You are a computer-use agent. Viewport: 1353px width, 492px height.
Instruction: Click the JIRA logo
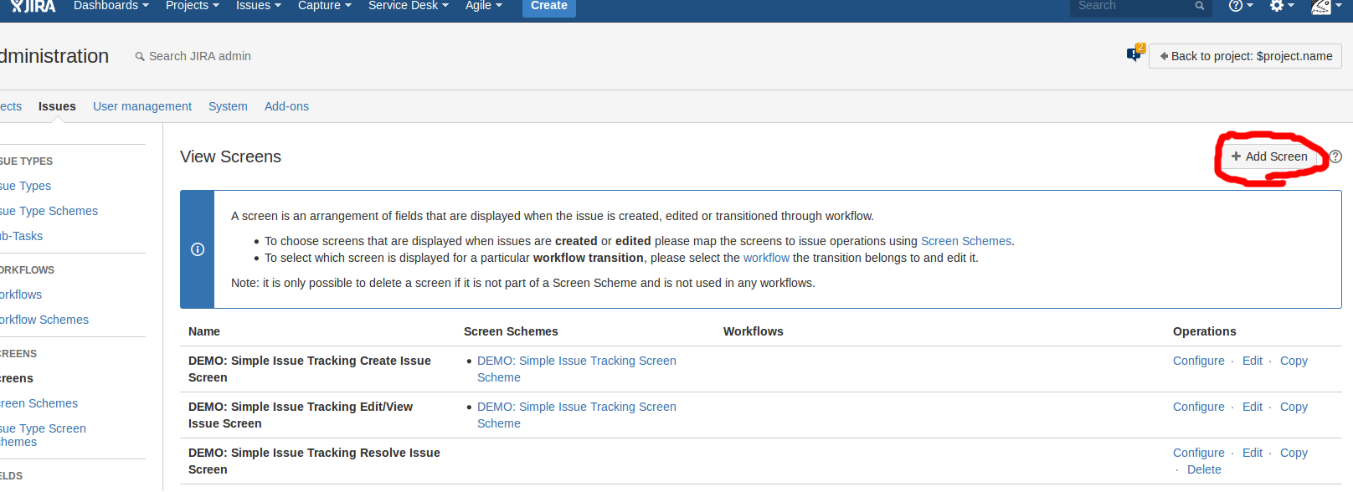click(x=33, y=6)
